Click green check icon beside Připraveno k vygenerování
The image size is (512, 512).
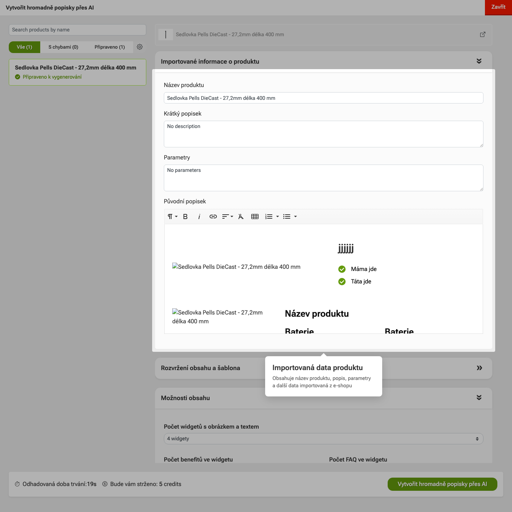pyautogui.click(x=18, y=77)
